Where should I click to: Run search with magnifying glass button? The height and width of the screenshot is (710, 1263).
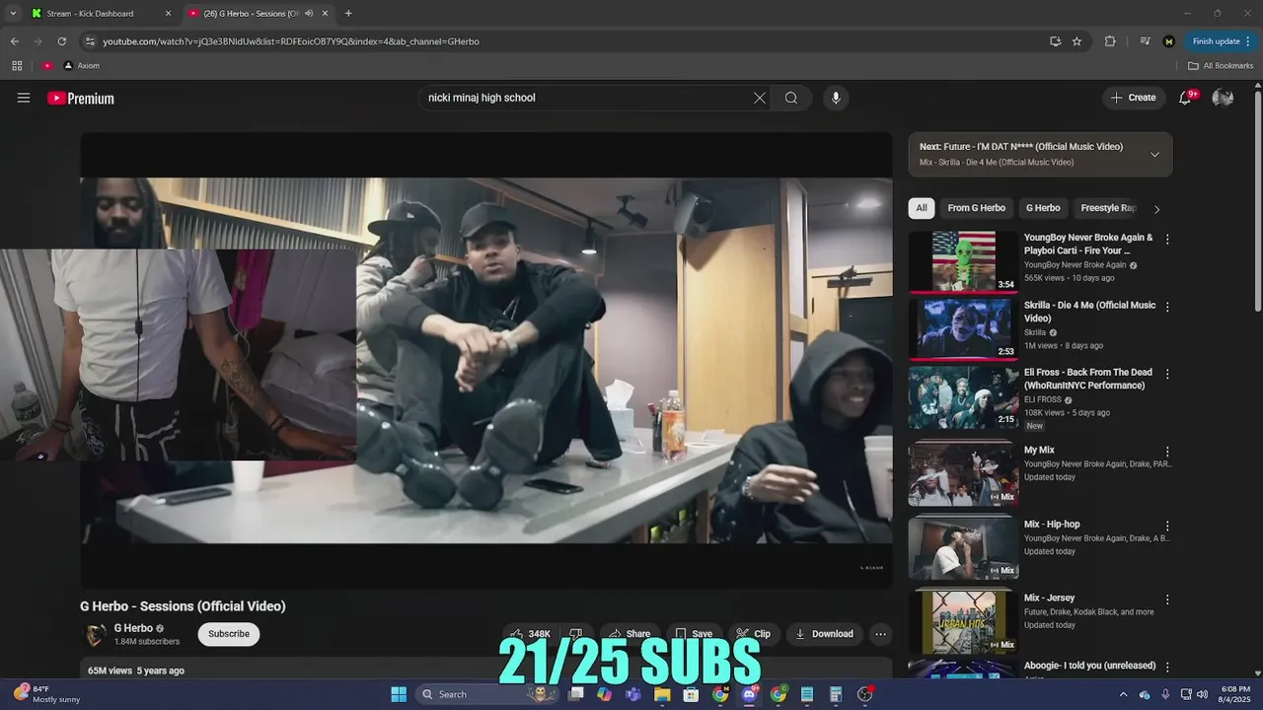coord(791,98)
